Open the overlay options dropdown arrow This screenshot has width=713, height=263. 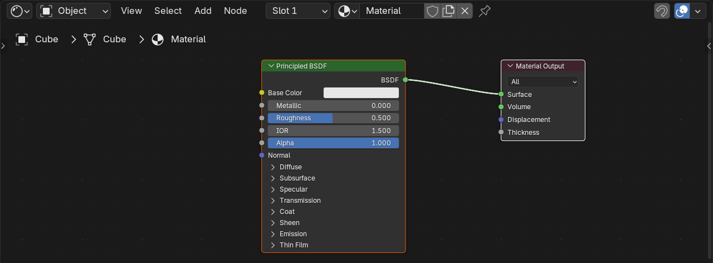click(697, 11)
